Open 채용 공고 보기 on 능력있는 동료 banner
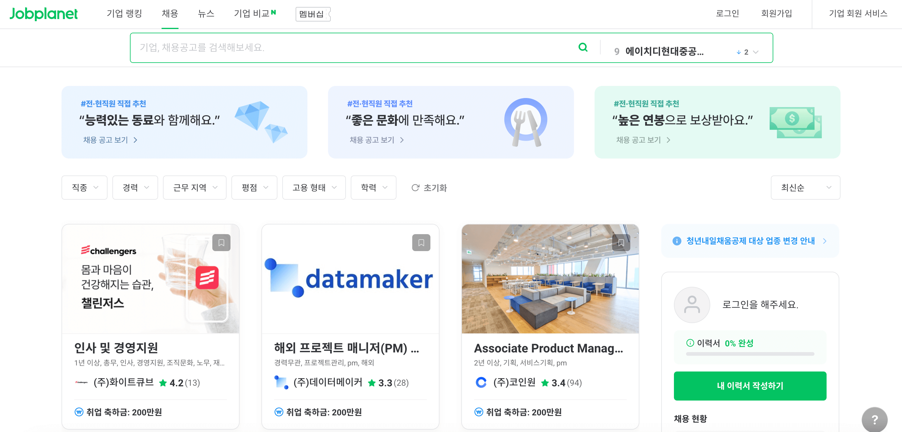Screen dimensions: 902x432 pyautogui.click(x=110, y=140)
